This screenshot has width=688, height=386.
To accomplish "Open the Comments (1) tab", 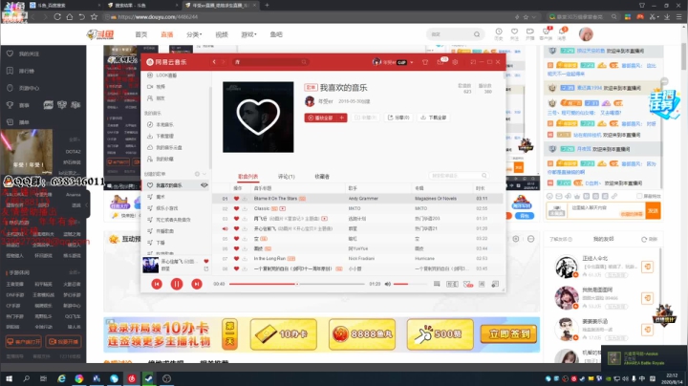I will click(x=286, y=177).
